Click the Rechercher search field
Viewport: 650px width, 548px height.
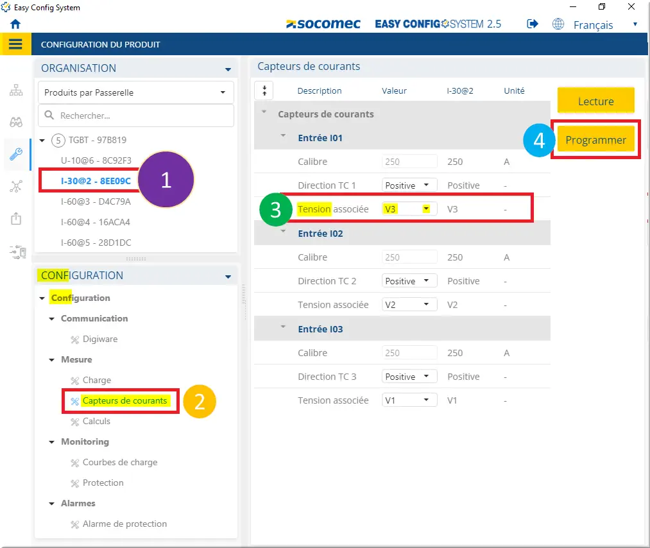point(136,116)
